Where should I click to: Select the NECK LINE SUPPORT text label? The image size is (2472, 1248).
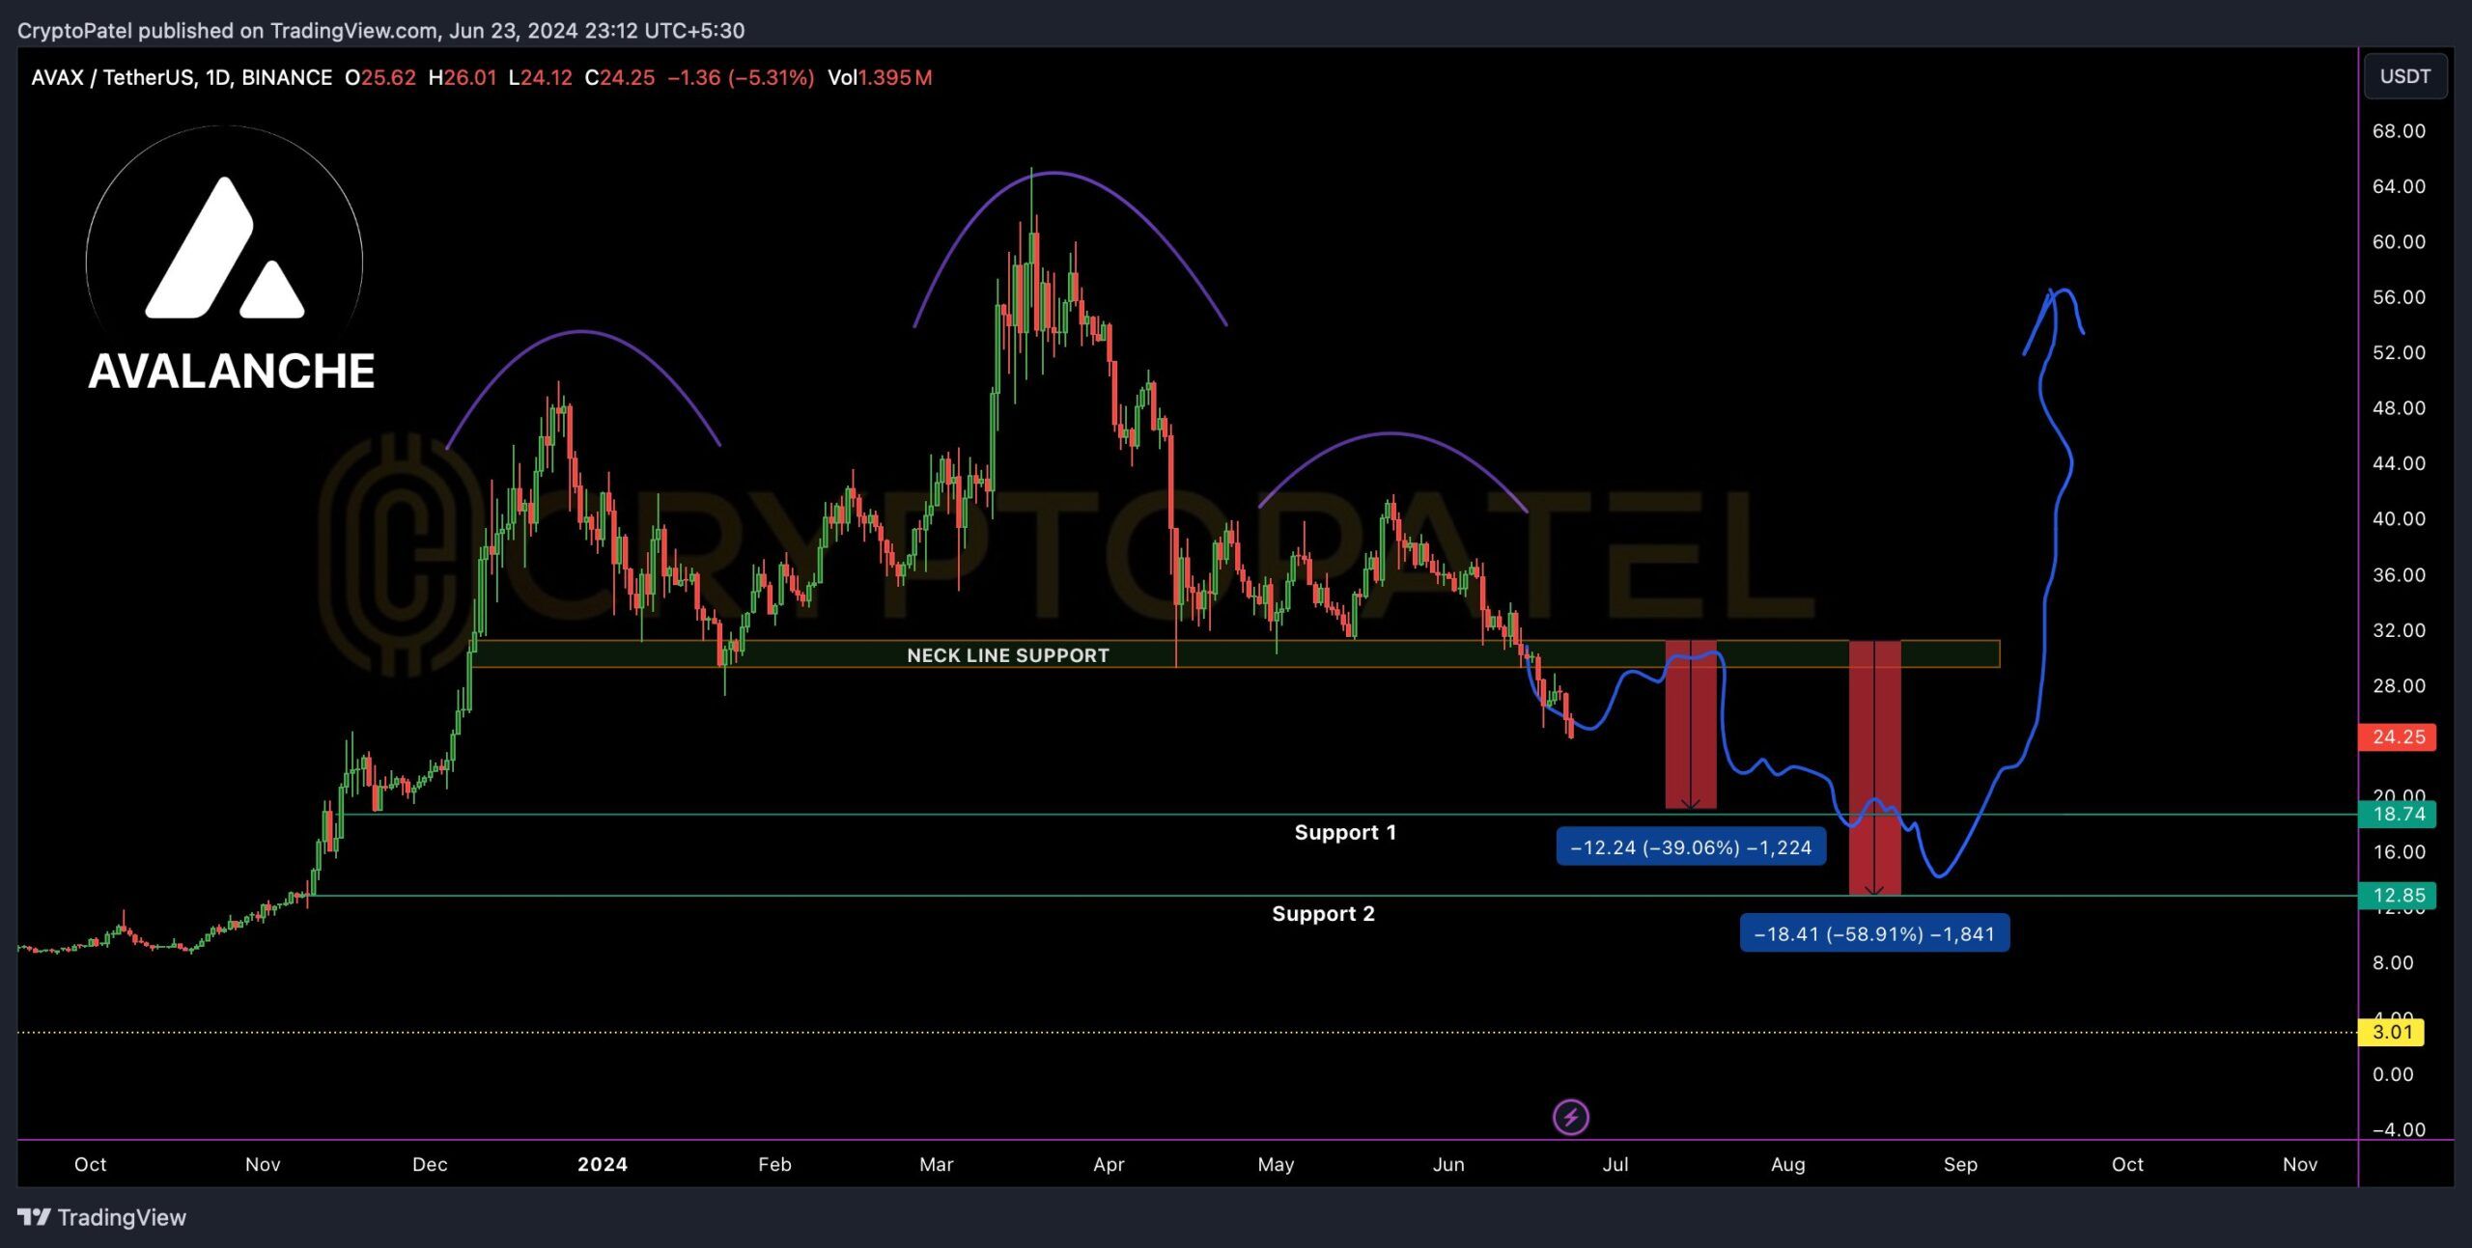(1007, 655)
